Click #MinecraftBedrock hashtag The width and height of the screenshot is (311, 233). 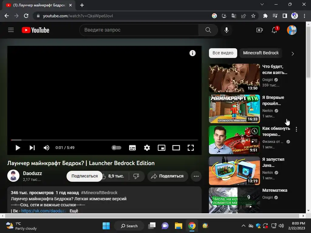(99, 193)
